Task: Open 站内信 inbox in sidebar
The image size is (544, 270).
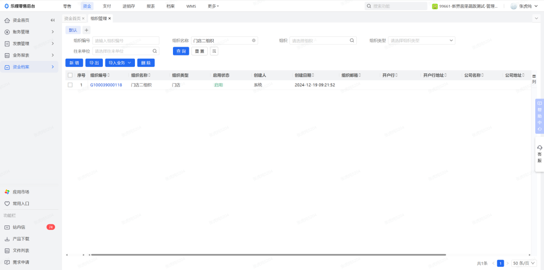Action: [x=19, y=227]
